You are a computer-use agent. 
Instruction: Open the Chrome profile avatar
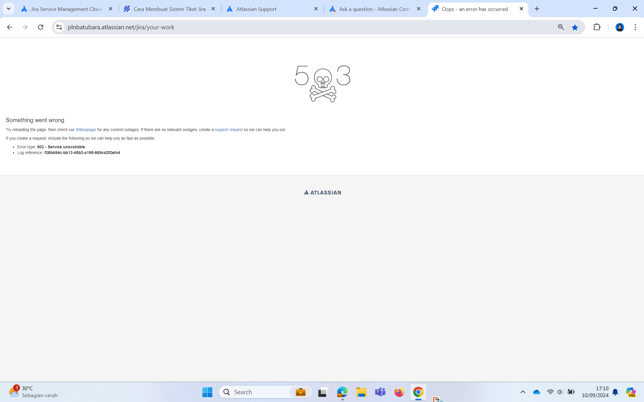(x=619, y=27)
